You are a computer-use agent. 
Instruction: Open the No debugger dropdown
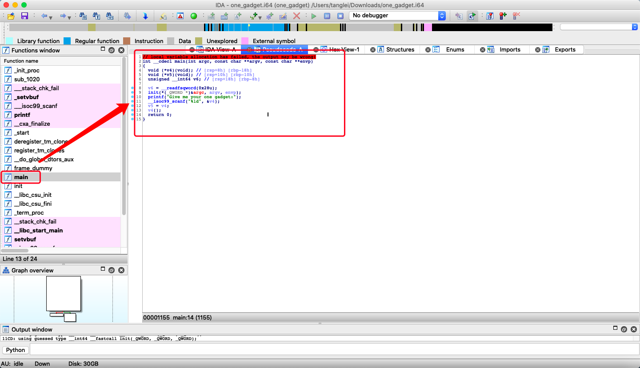397,16
